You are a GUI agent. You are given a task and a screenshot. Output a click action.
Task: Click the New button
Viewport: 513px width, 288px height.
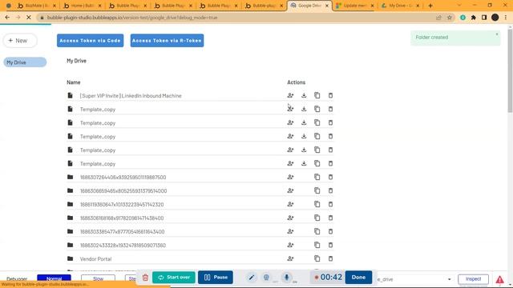[19, 41]
